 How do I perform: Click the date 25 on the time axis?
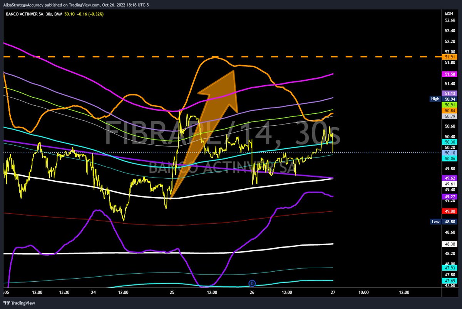[x=172, y=292]
